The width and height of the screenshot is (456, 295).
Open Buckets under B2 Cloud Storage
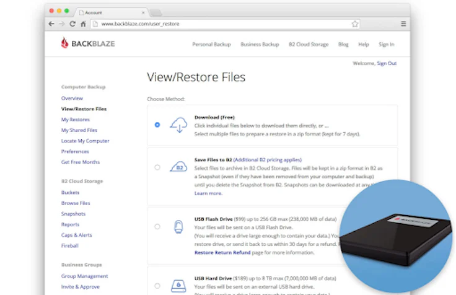tap(70, 192)
